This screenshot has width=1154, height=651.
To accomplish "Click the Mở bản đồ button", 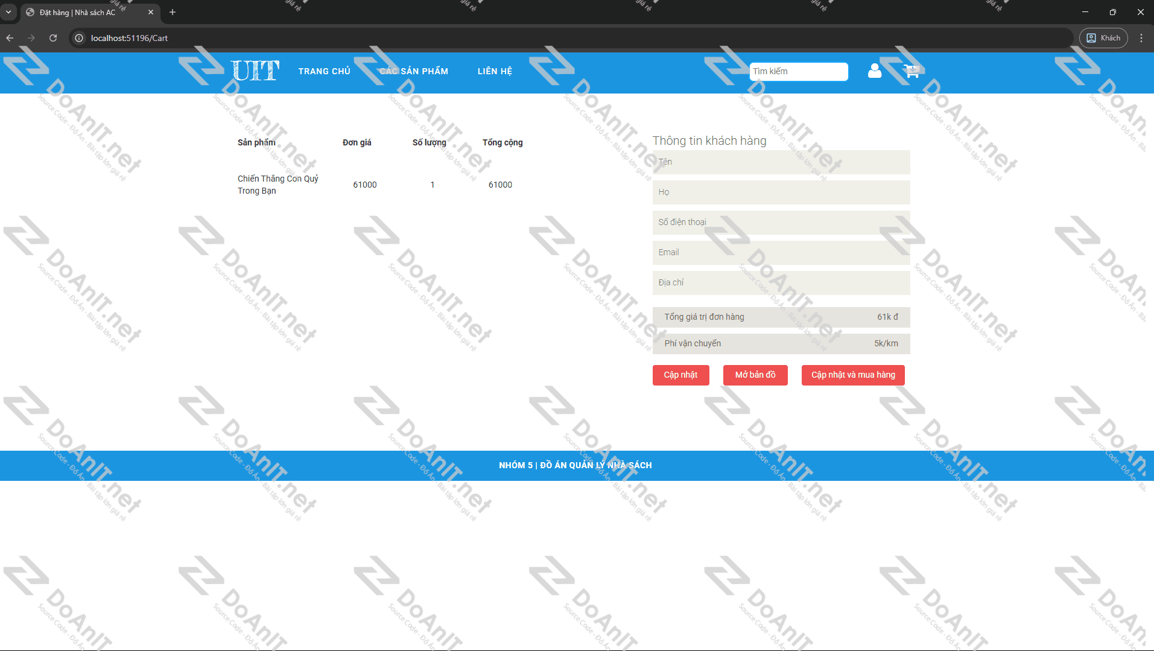I will click(755, 375).
